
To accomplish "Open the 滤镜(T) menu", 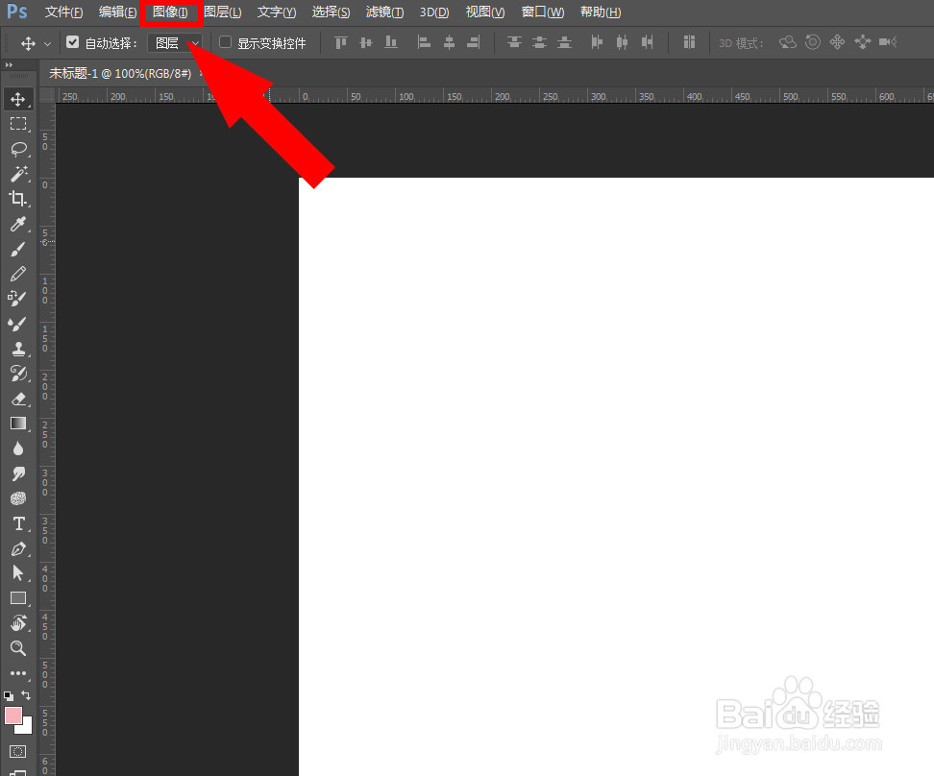I will [x=384, y=12].
